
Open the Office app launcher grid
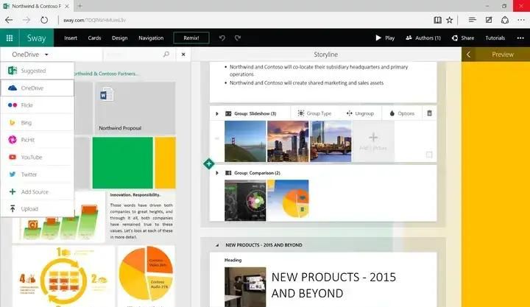pos(10,38)
